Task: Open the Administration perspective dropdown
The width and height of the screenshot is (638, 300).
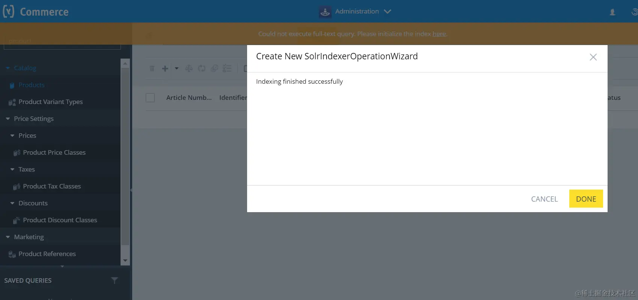Action: click(388, 11)
